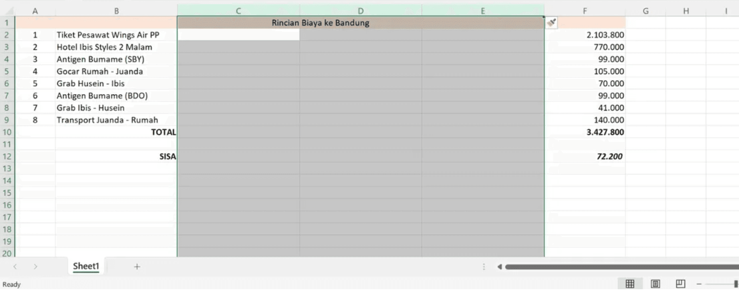Select column E header

point(483,11)
